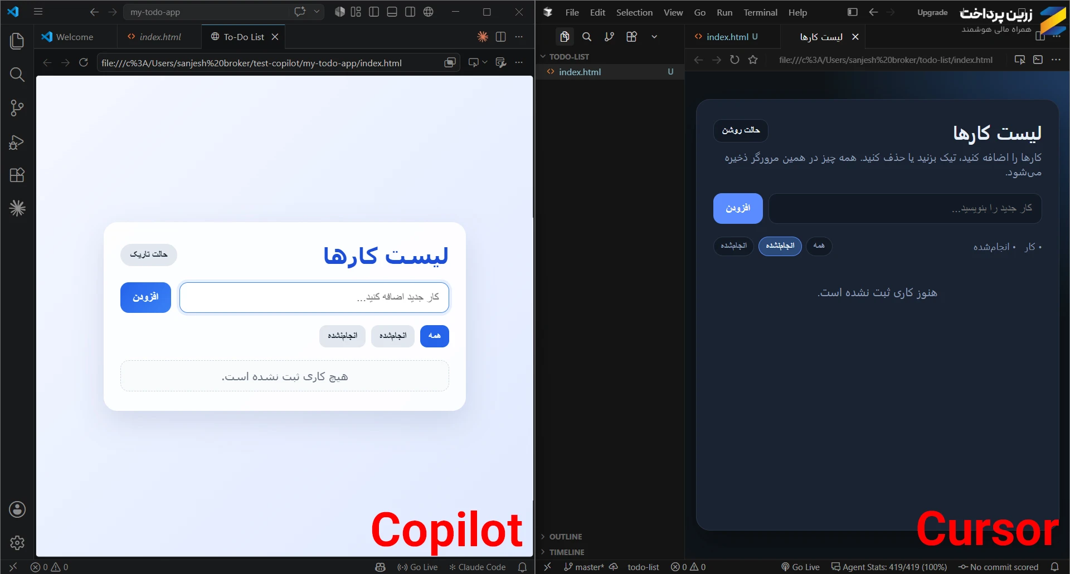Image resolution: width=1070 pixels, height=574 pixels.
Task: Open the Terminal menu in Cursor
Action: 760,12
